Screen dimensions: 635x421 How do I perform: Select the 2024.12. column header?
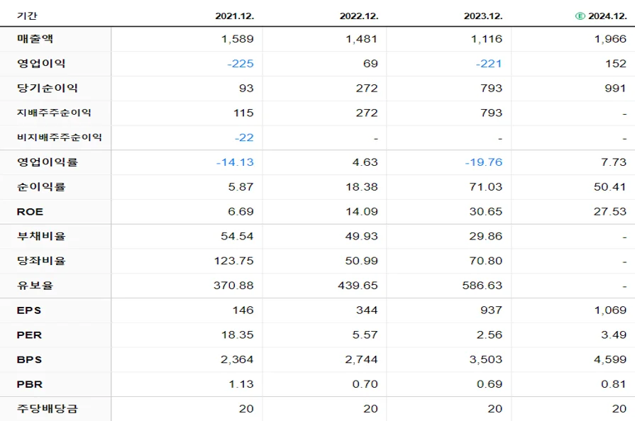pyautogui.click(x=607, y=16)
